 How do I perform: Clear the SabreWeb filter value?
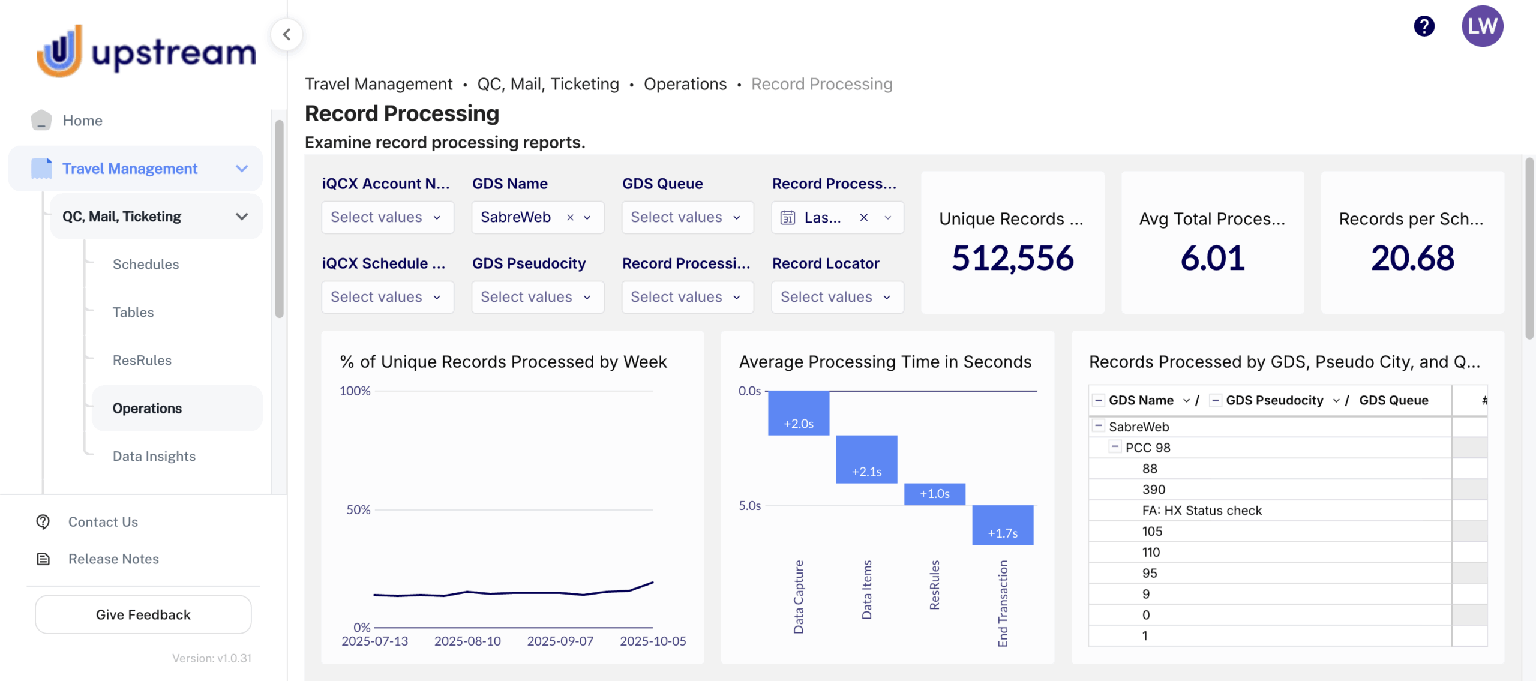[570, 218]
